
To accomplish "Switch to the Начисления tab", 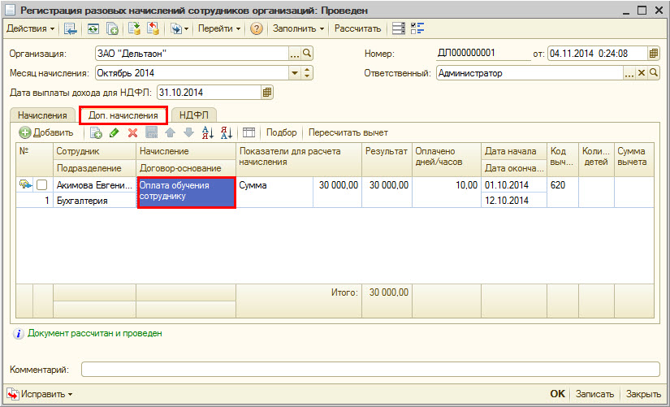I will (x=42, y=115).
